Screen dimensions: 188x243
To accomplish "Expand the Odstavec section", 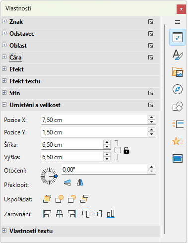I will pyautogui.click(x=4, y=33).
